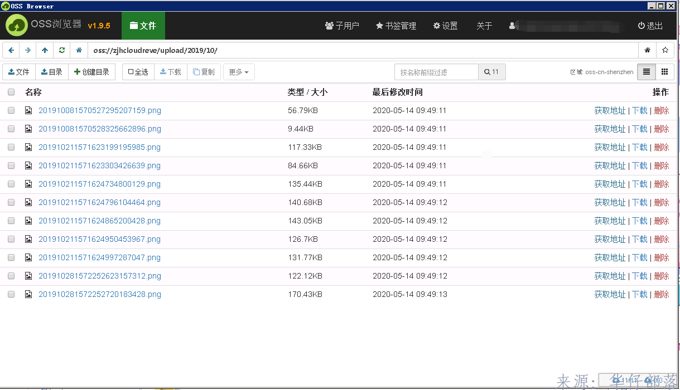
Task: Log out with 退出
Action: [650, 26]
